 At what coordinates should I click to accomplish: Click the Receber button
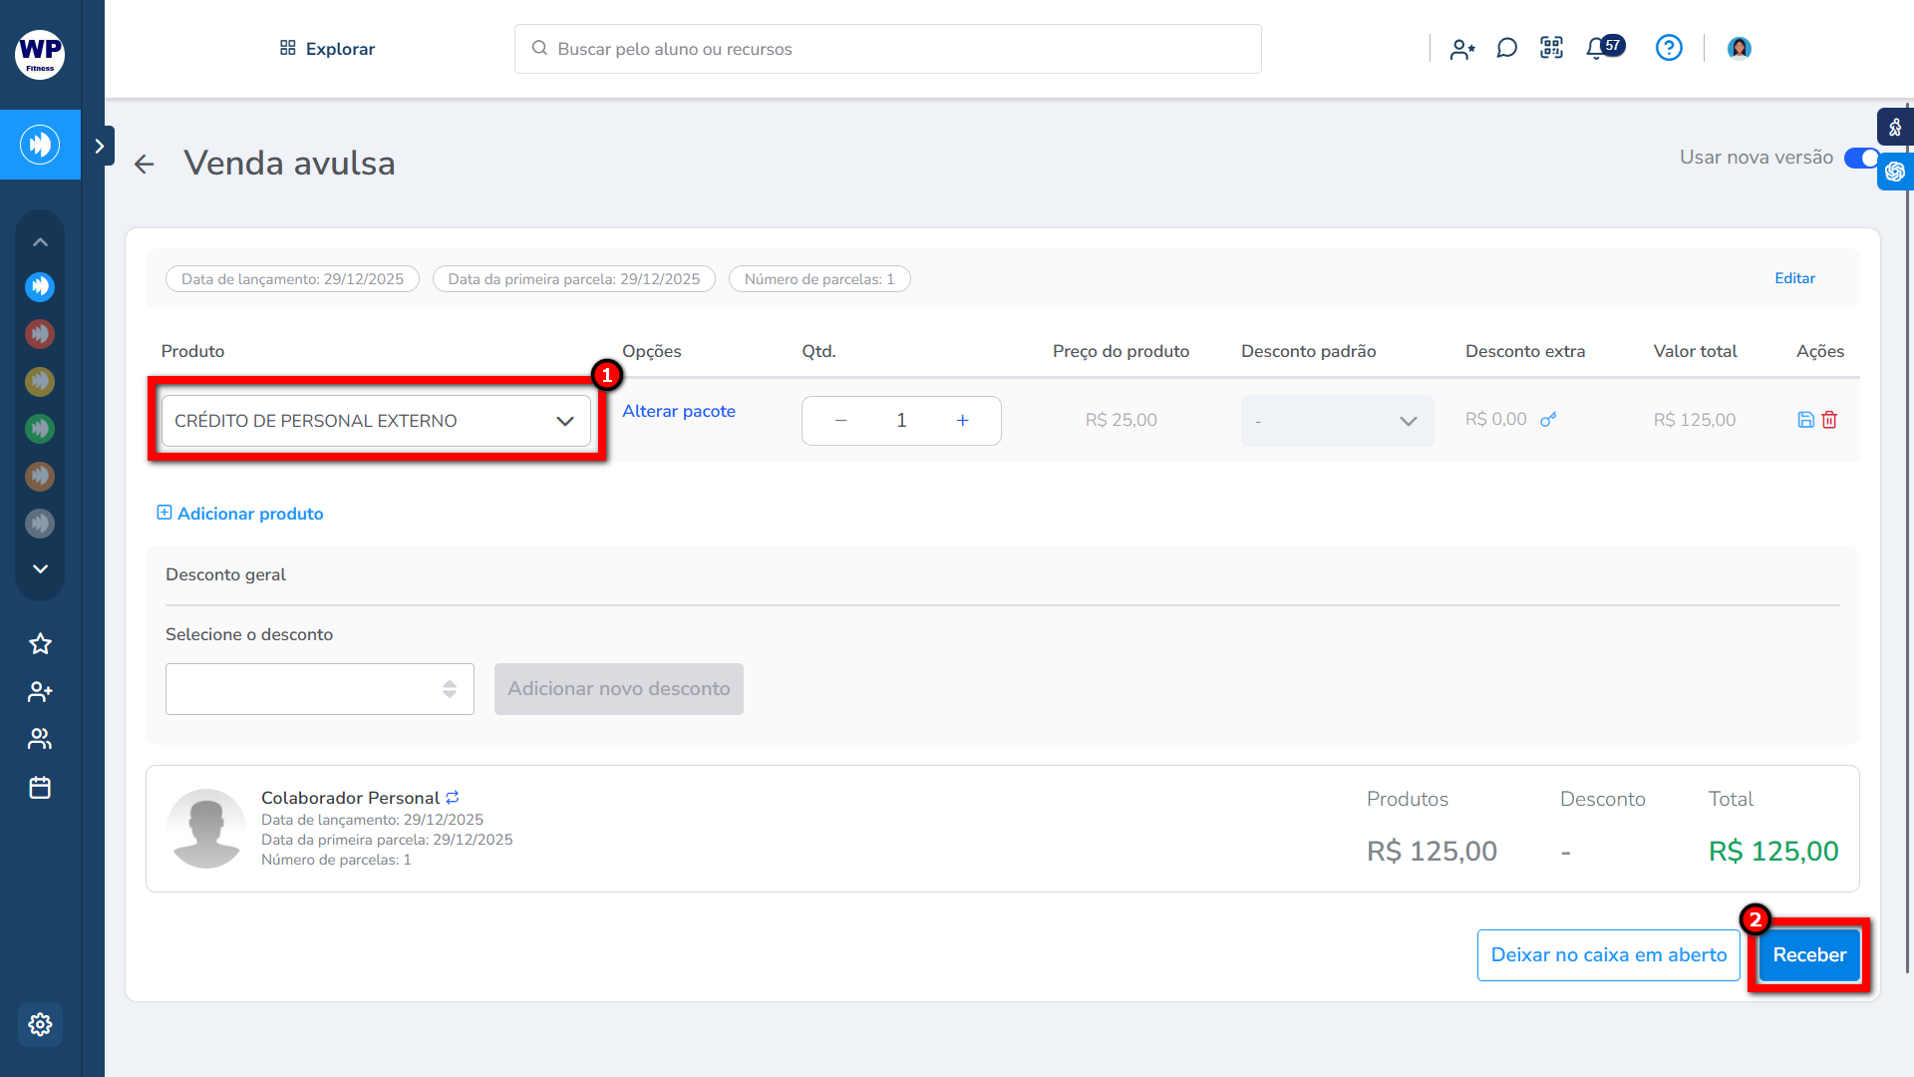tap(1808, 955)
